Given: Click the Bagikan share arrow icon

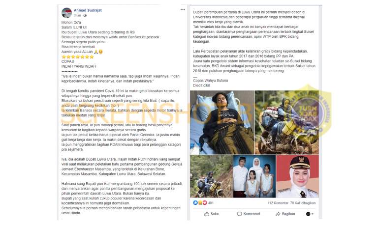Looking at the screenshot, I should pos(278,214).
